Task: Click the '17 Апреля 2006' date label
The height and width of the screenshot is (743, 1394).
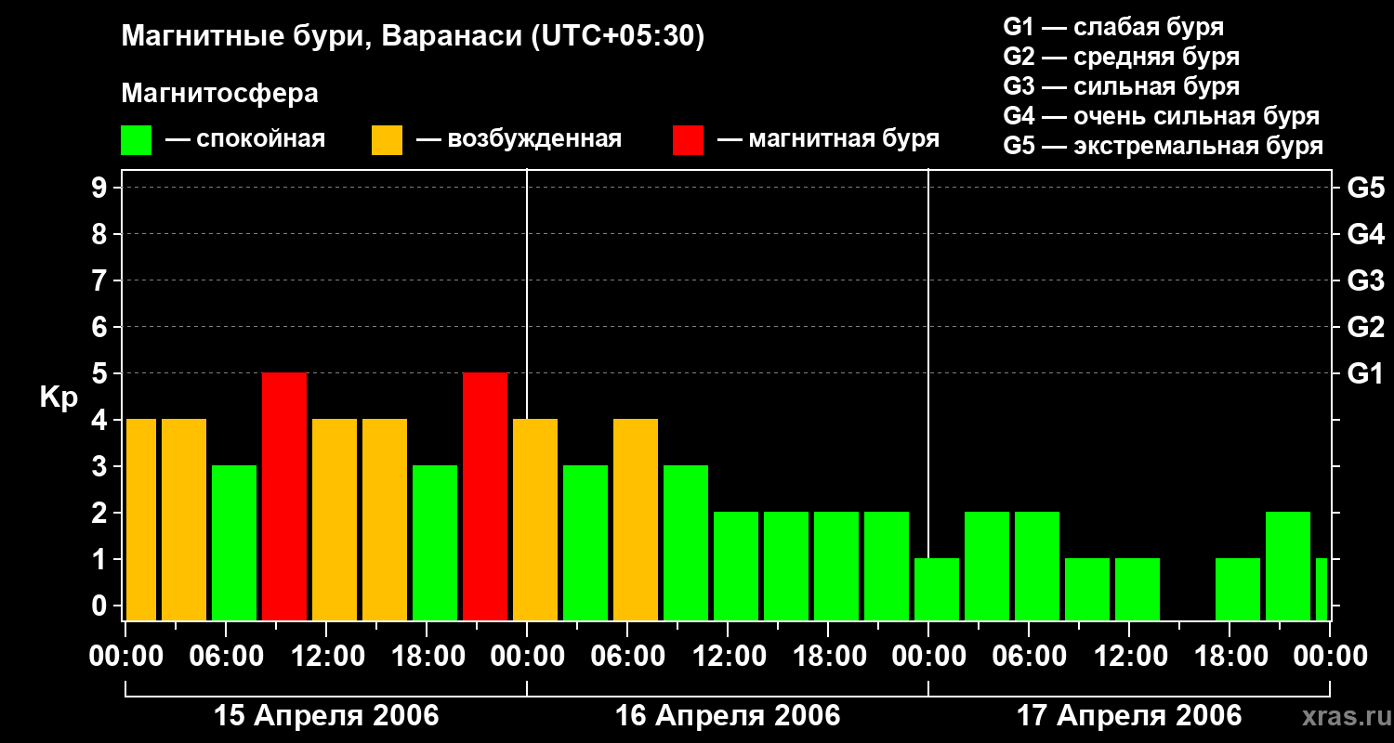Action: 1129,716
